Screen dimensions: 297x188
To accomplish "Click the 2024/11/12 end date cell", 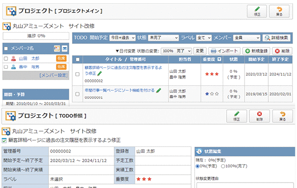I will tap(280, 74).
